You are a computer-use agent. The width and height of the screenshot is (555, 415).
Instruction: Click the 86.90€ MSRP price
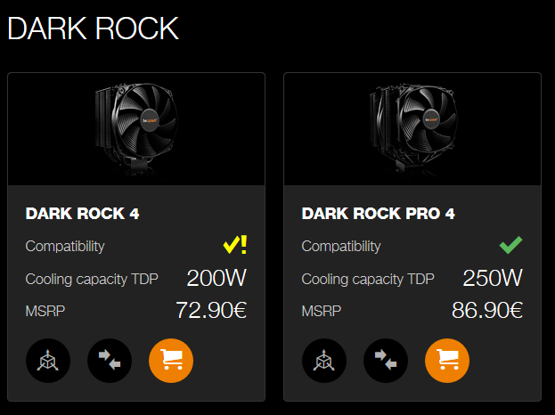tap(487, 310)
